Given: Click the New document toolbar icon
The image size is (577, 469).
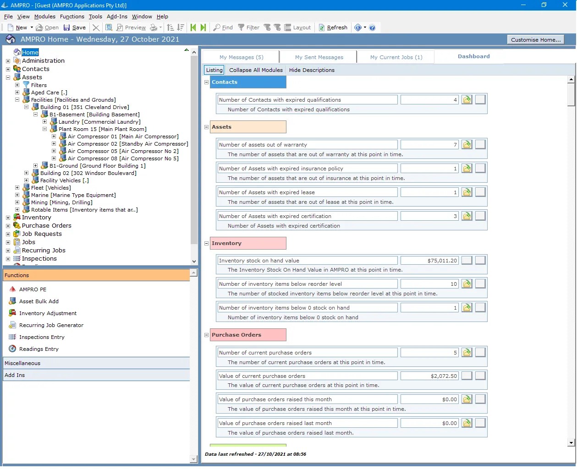Looking at the screenshot, I should [11, 27].
